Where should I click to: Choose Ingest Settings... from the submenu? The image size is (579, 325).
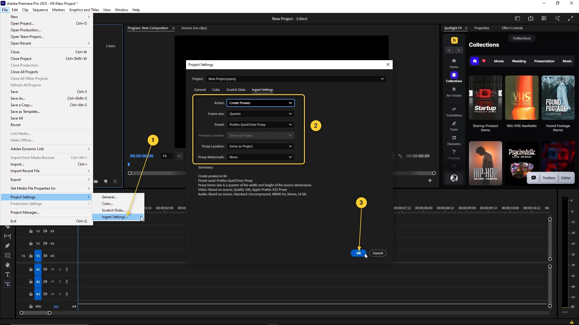[118, 217]
